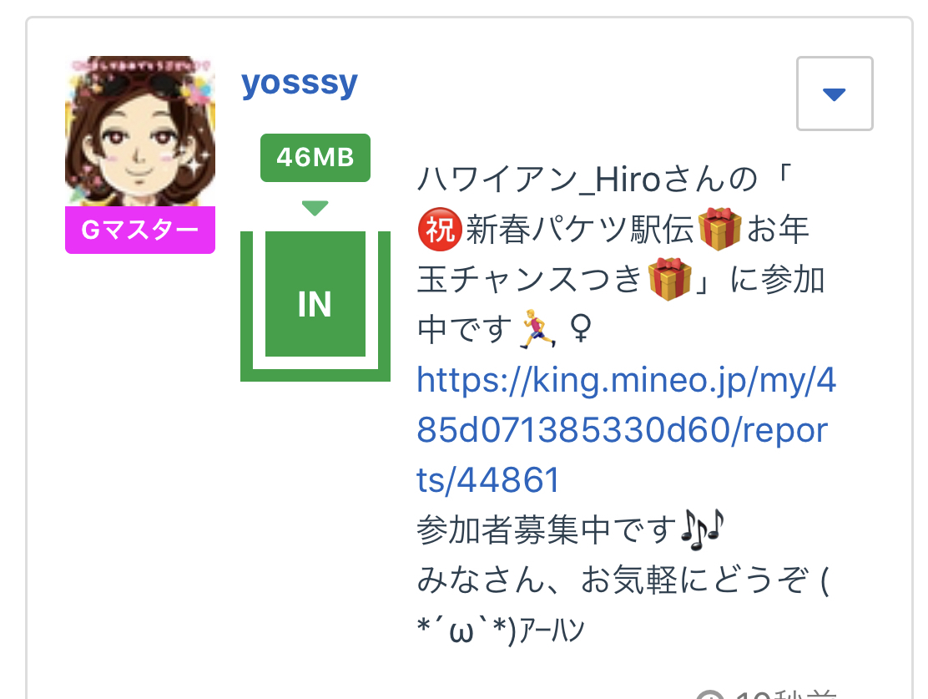Click the running person emoji
The image size is (928, 699).
point(537,329)
